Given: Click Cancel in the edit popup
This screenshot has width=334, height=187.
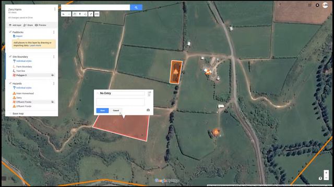Looking at the screenshot, I should (x=116, y=111).
